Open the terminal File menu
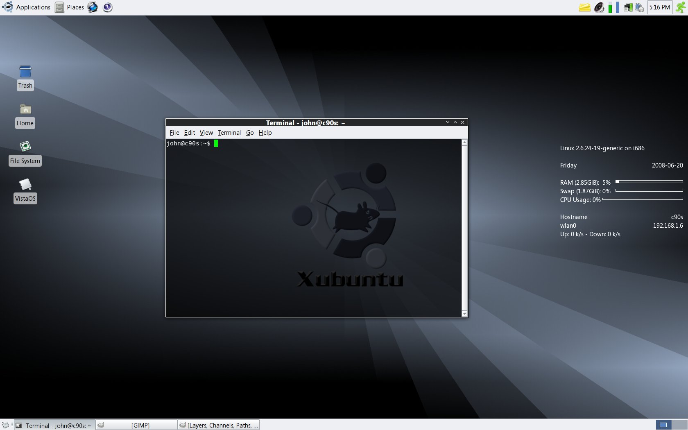This screenshot has width=688, height=430. [174, 133]
